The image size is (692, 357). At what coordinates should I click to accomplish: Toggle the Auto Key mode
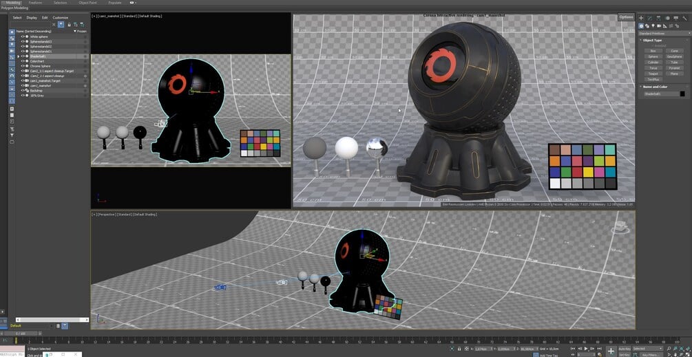tap(625, 349)
